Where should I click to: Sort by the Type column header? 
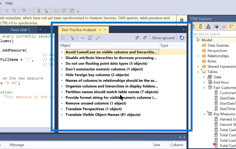click(x=173, y=46)
